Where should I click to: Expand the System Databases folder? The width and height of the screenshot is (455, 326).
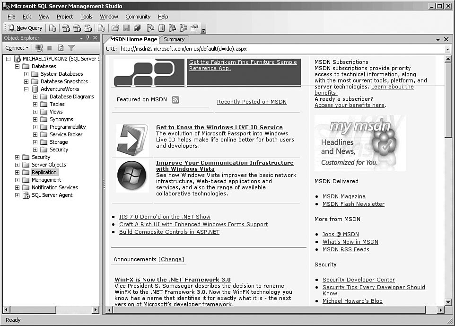26,74
